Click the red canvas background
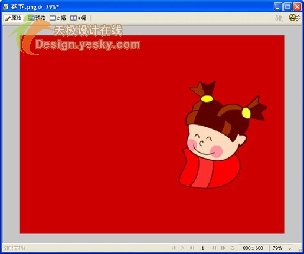 point(99,137)
